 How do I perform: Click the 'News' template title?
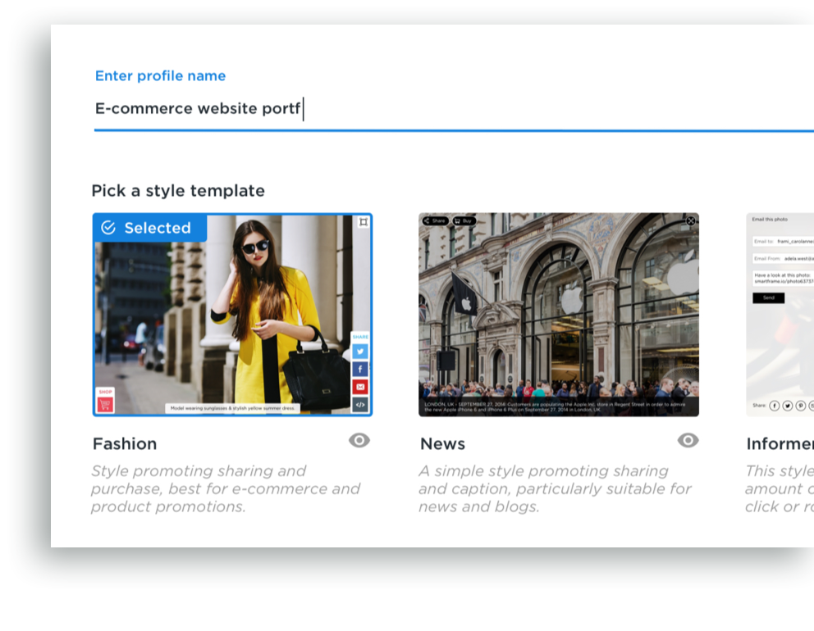pyautogui.click(x=443, y=444)
